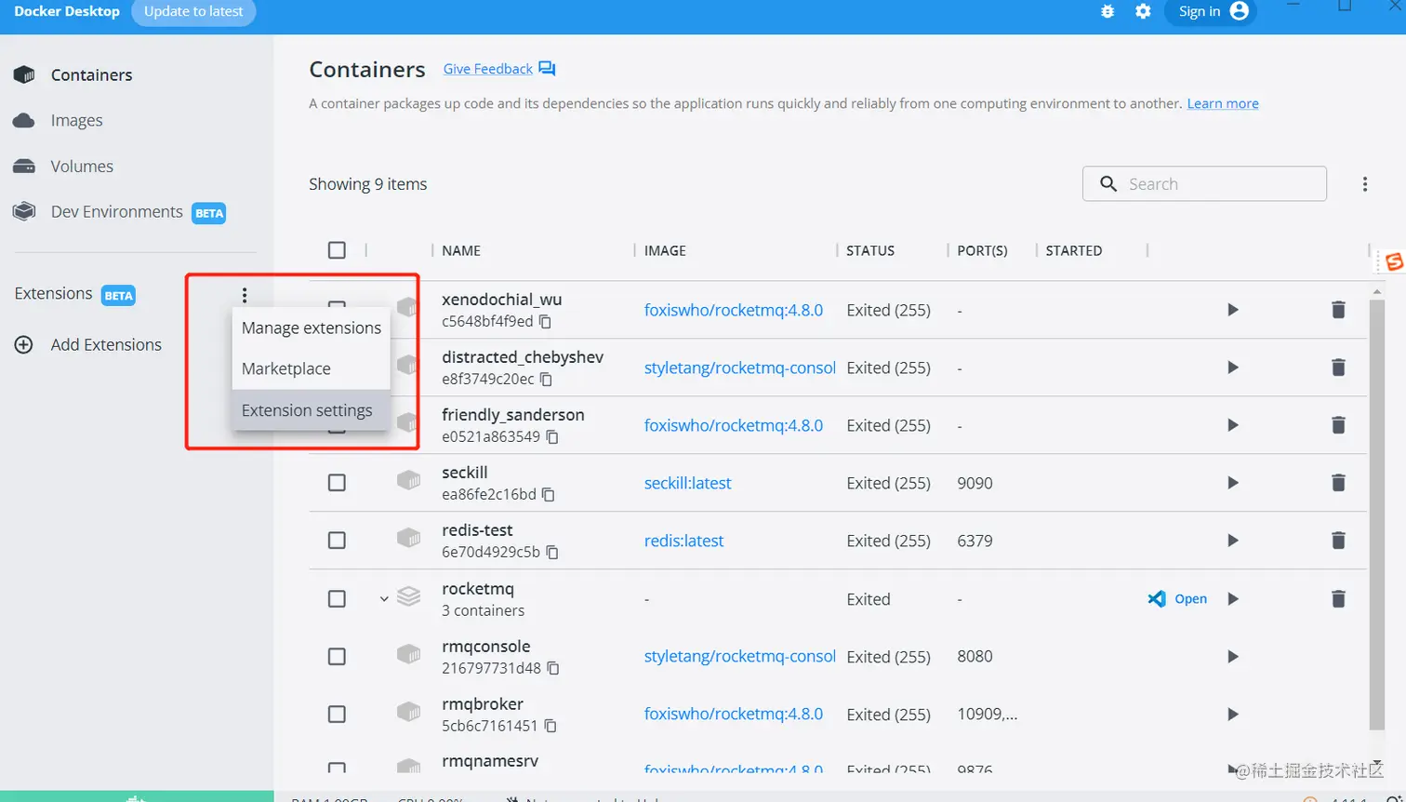Open Docker settings gear icon
Screen dimensions: 1406x802
click(x=1143, y=11)
